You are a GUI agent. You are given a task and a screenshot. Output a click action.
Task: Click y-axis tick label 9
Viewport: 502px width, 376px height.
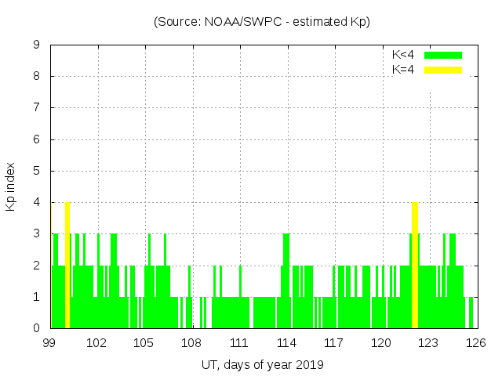[36, 45]
